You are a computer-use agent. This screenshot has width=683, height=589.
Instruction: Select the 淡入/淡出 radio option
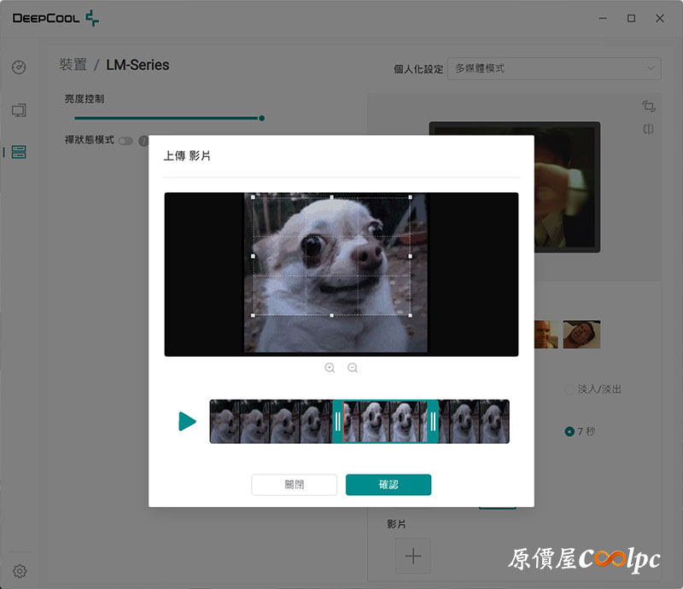[569, 389]
